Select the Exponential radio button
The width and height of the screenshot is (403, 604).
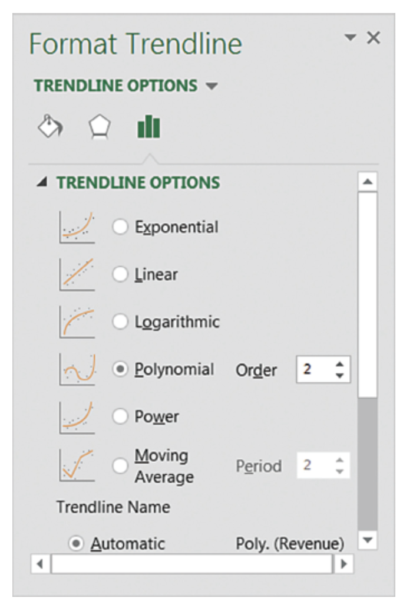click(120, 227)
